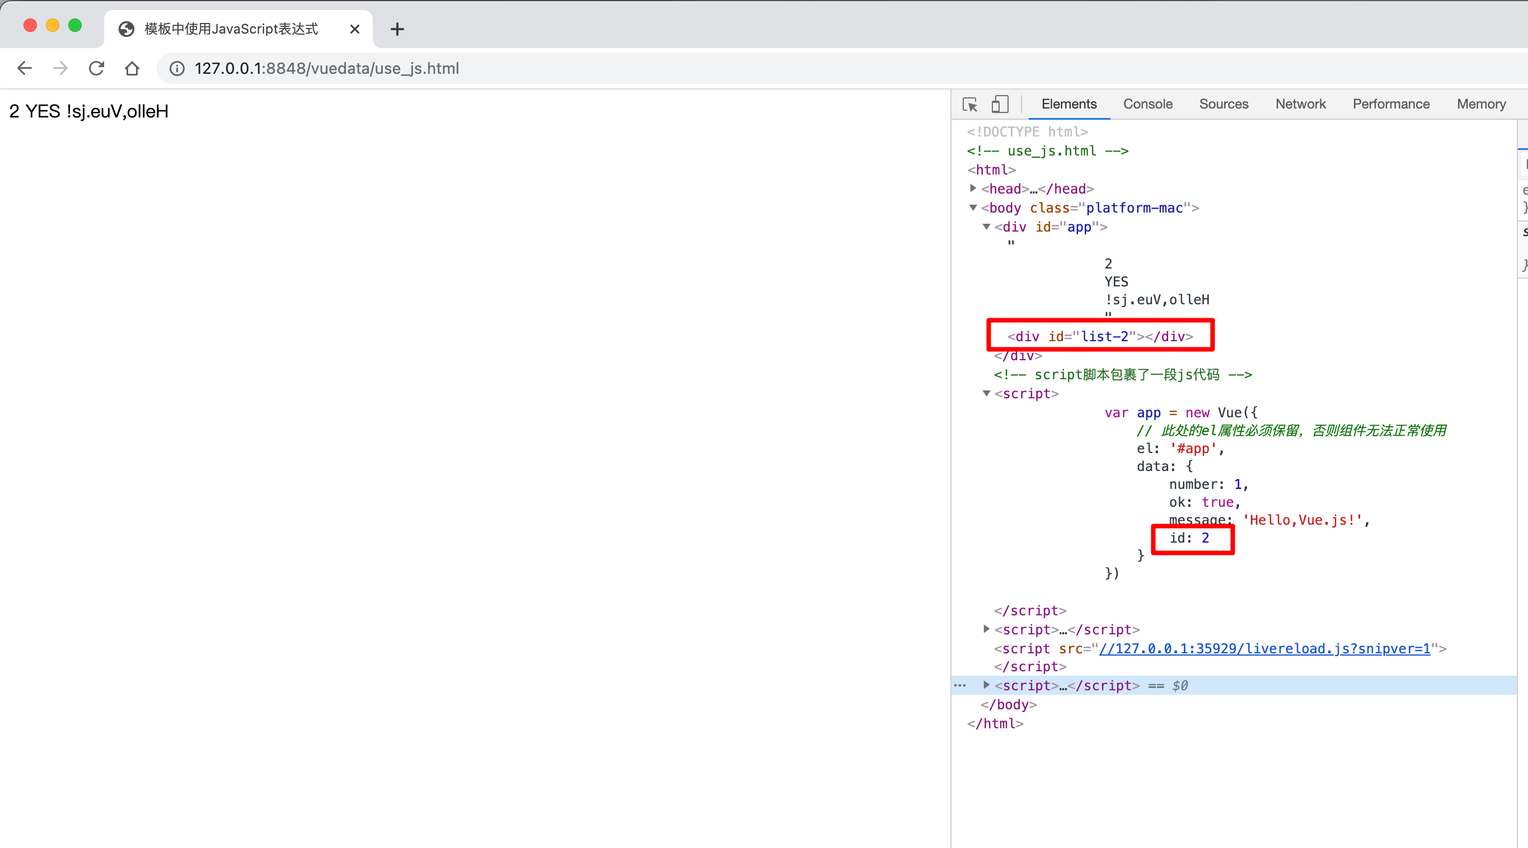This screenshot has height=848, width=1528.
Task: Select the opening html tag
Action: (991, 169)
